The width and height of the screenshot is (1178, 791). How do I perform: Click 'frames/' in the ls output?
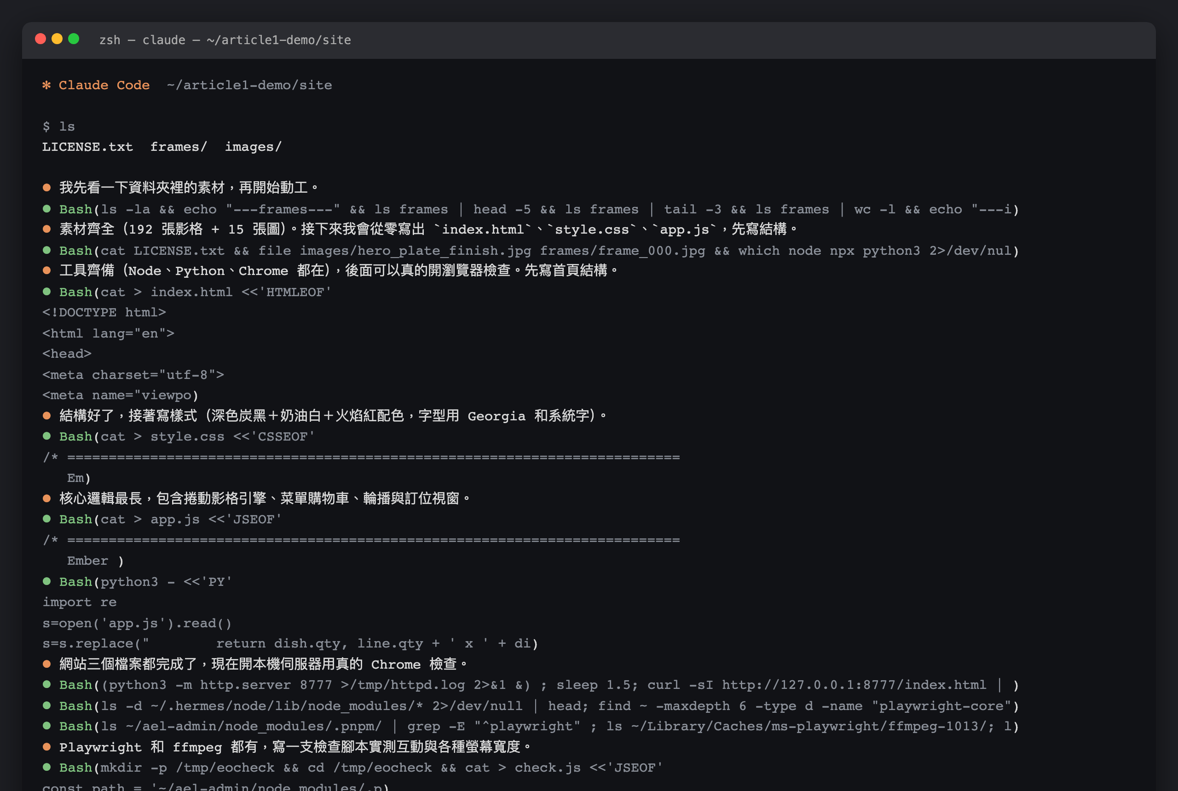pos(179,147)
